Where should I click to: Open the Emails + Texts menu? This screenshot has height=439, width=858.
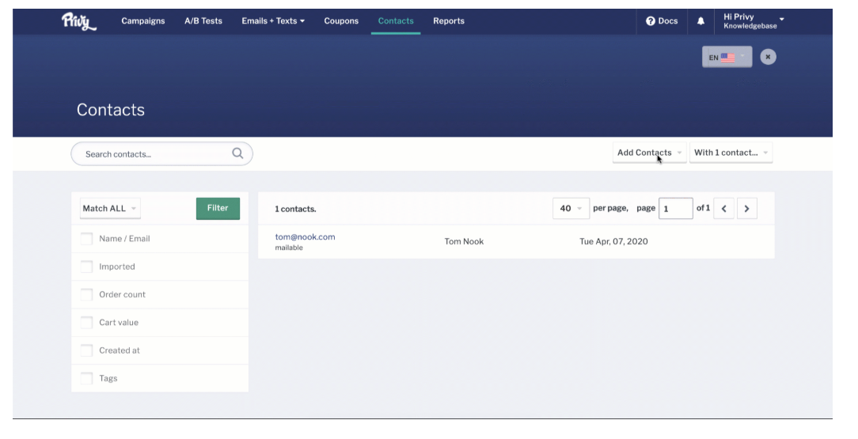(x=273, y=21)
